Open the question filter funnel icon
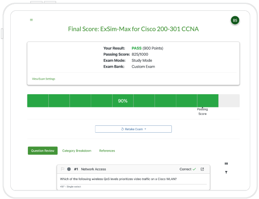The width and height of the screenshot is (259, 199). [x=226, y=172]
